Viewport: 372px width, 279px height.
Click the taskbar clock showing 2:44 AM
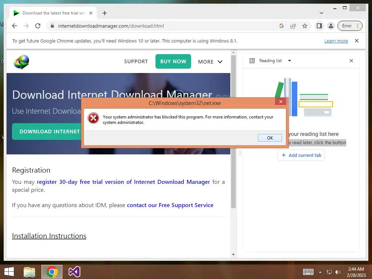tap(356, 272)
